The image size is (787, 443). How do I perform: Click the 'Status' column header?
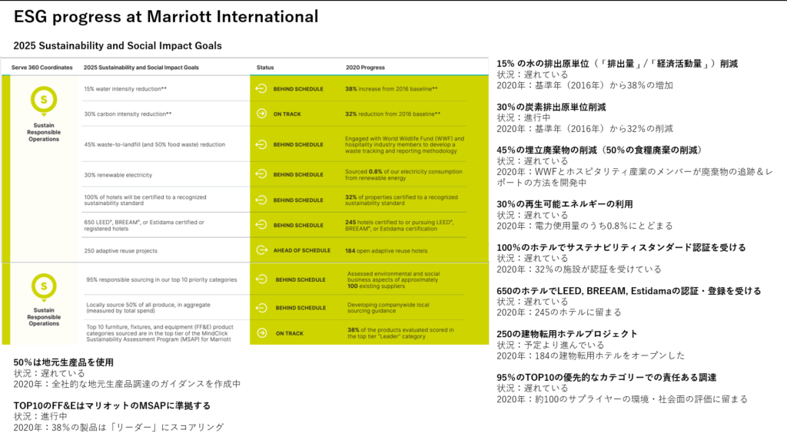[265, 67]
